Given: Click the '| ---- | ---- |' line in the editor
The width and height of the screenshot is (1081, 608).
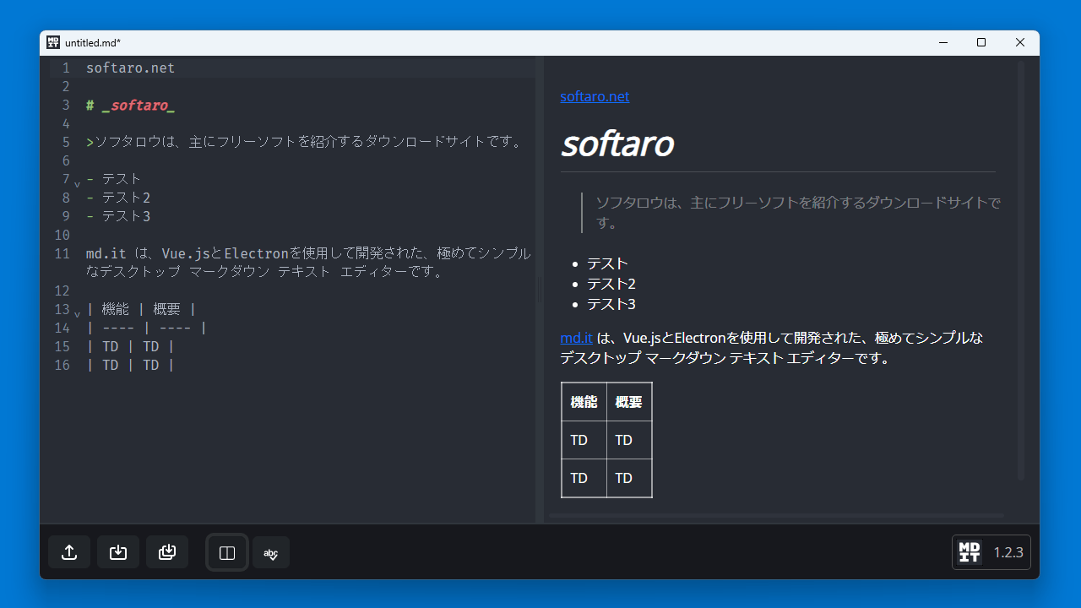Looking at the screenshot, I should (146, 328).
